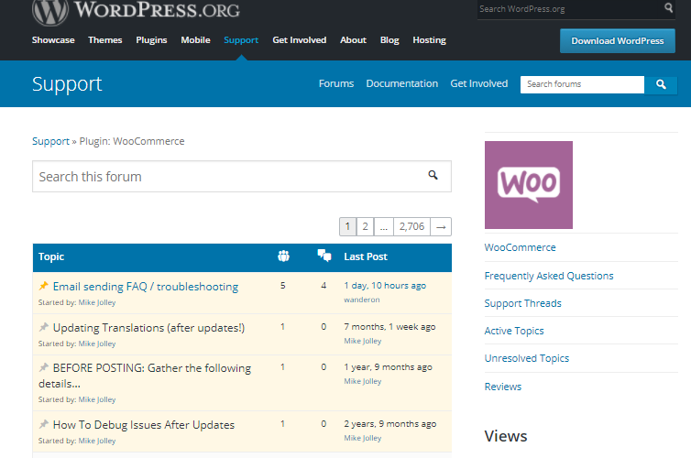Open the Blog menu item
This screenshot has height=458, width=691.
tap(389, 40)
